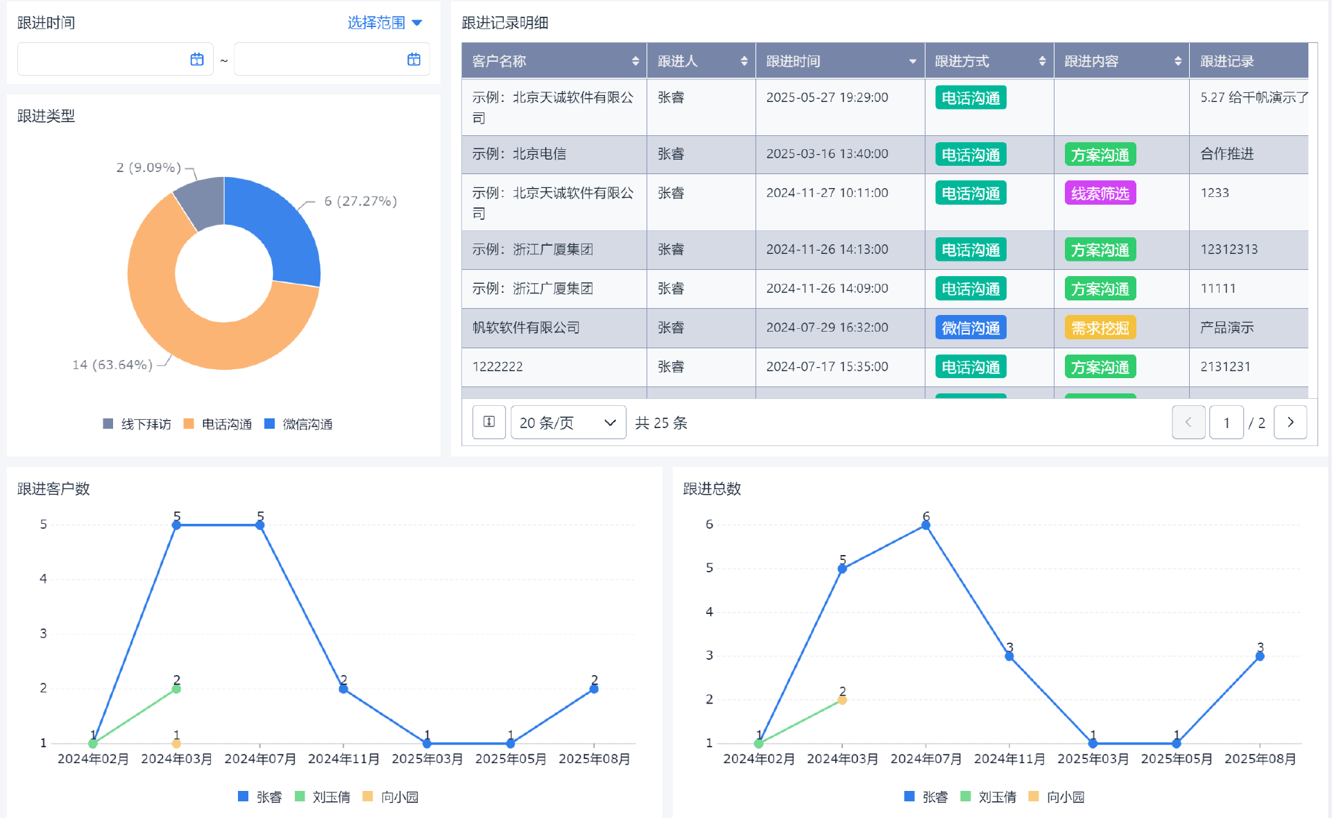Sort by 跟进人 column arrows
This screenshot has height=818, width=1332.
click(744, 61)
